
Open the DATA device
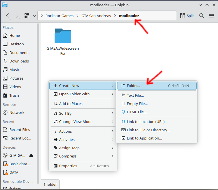(18, 173)
